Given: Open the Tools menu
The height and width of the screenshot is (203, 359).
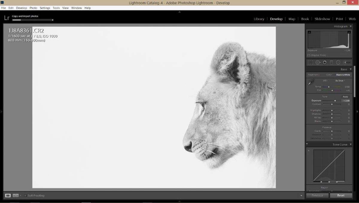Looking at the screenshot, I should click(56, 8).
